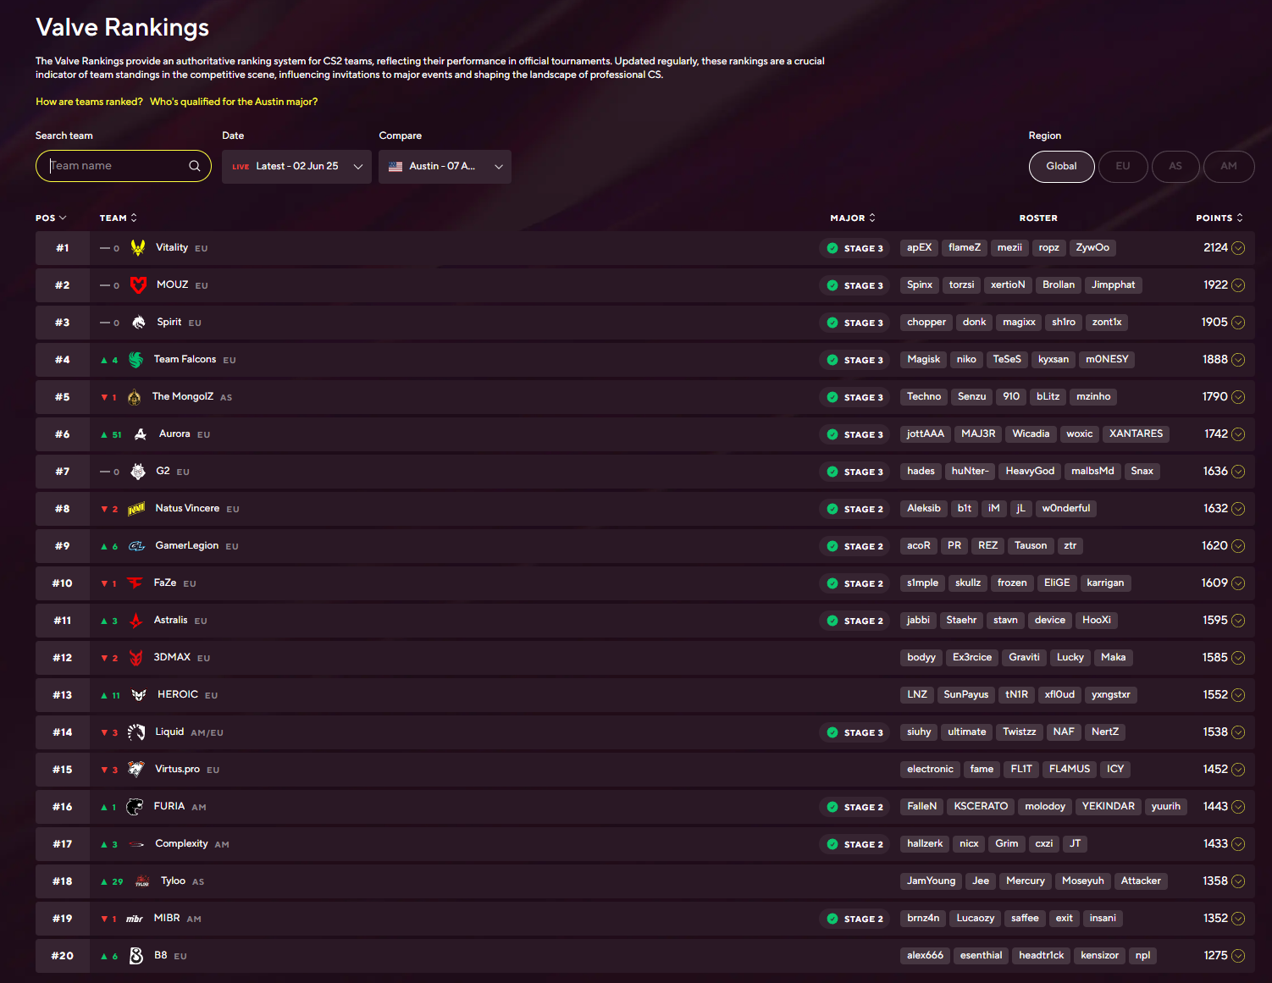The width and height of the screenshot is (1272, 983).
Task: Select the Global region filter
Action: 1062,167
